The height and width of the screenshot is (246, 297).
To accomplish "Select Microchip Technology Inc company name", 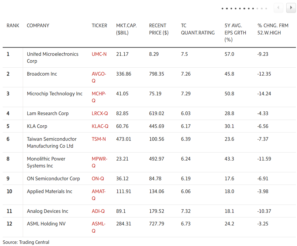I will click(55, 94).
